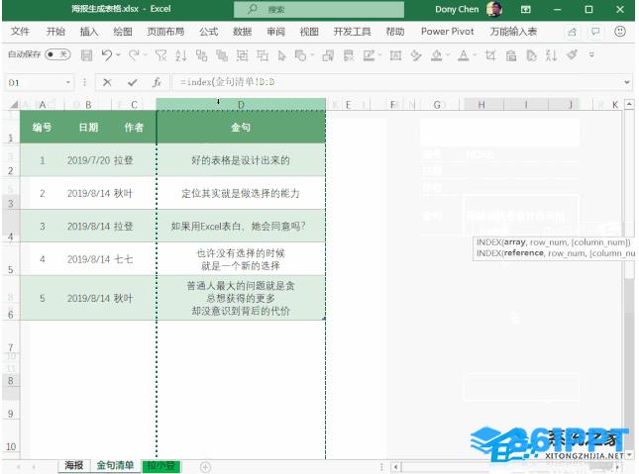Click the Ungroup objects icon

(262, 55)
